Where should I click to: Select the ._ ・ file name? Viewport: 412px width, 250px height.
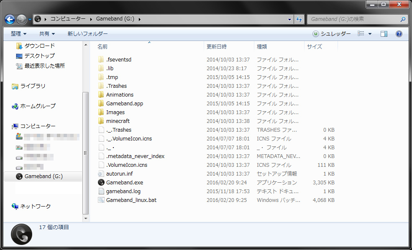[110, 148]
